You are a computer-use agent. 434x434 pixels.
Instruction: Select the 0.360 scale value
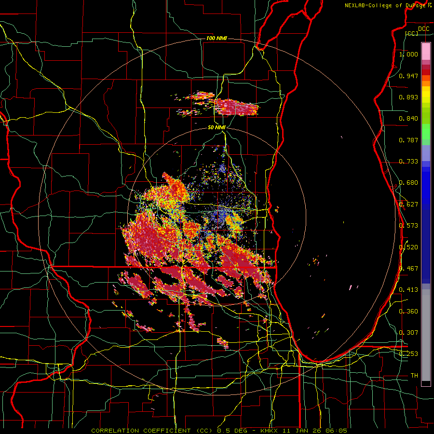pos(408,312)
